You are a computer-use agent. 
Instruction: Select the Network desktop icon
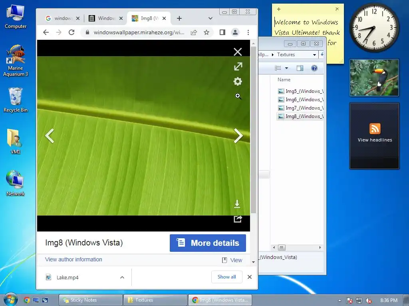(x=16, y=183)
